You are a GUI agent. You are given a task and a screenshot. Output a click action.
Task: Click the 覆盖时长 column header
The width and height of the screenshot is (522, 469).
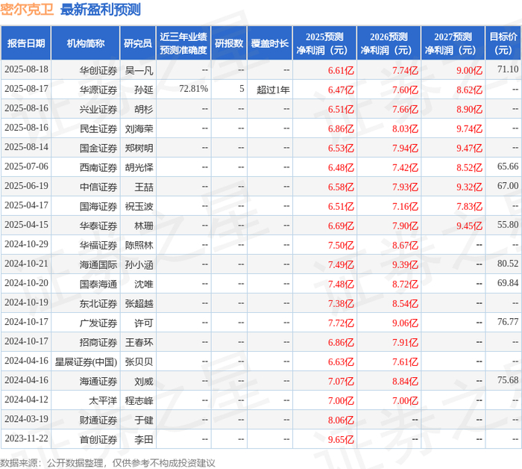click(270, 43)
